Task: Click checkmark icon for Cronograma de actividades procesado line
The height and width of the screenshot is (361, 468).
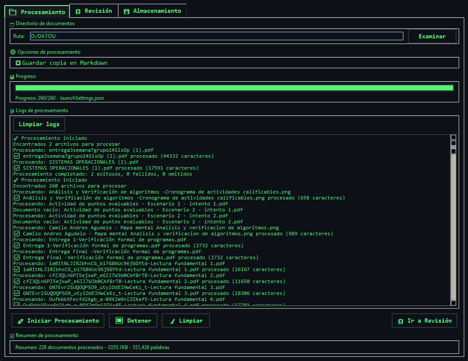Action: pos(17,198)
